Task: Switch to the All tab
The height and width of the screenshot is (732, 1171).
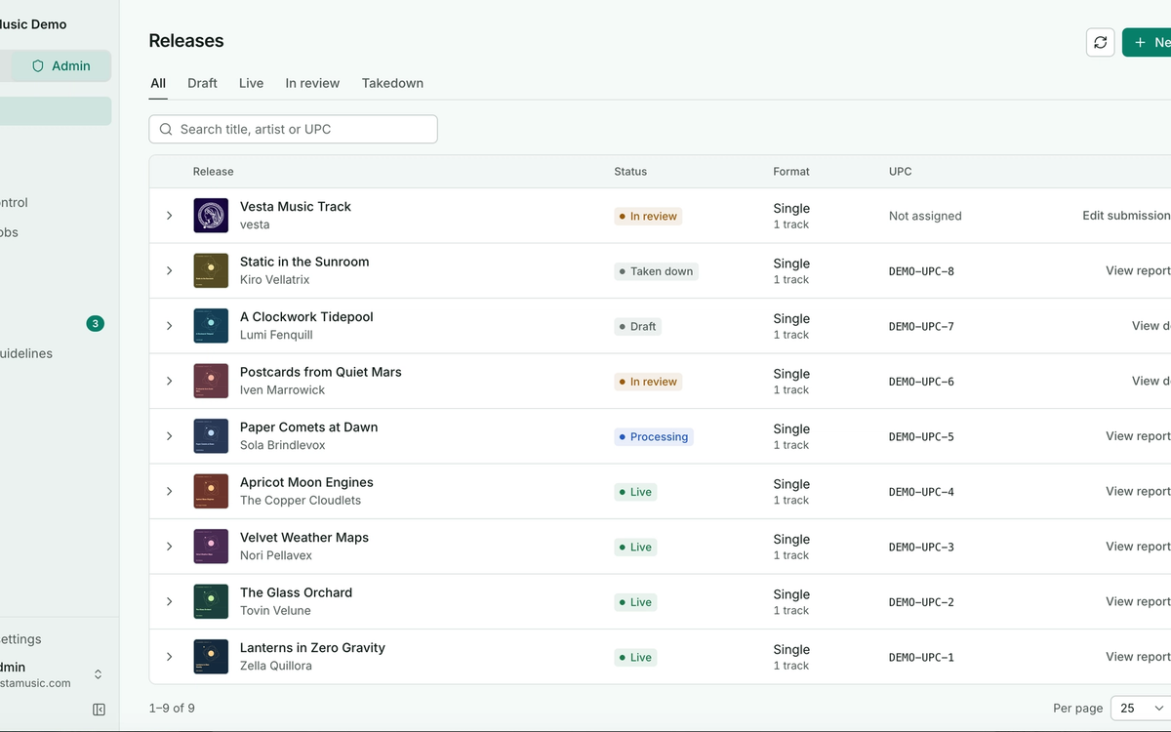Action: 158,83
